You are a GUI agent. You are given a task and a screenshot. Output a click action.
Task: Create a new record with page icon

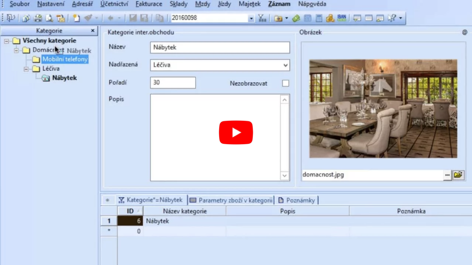pos(76,18)
